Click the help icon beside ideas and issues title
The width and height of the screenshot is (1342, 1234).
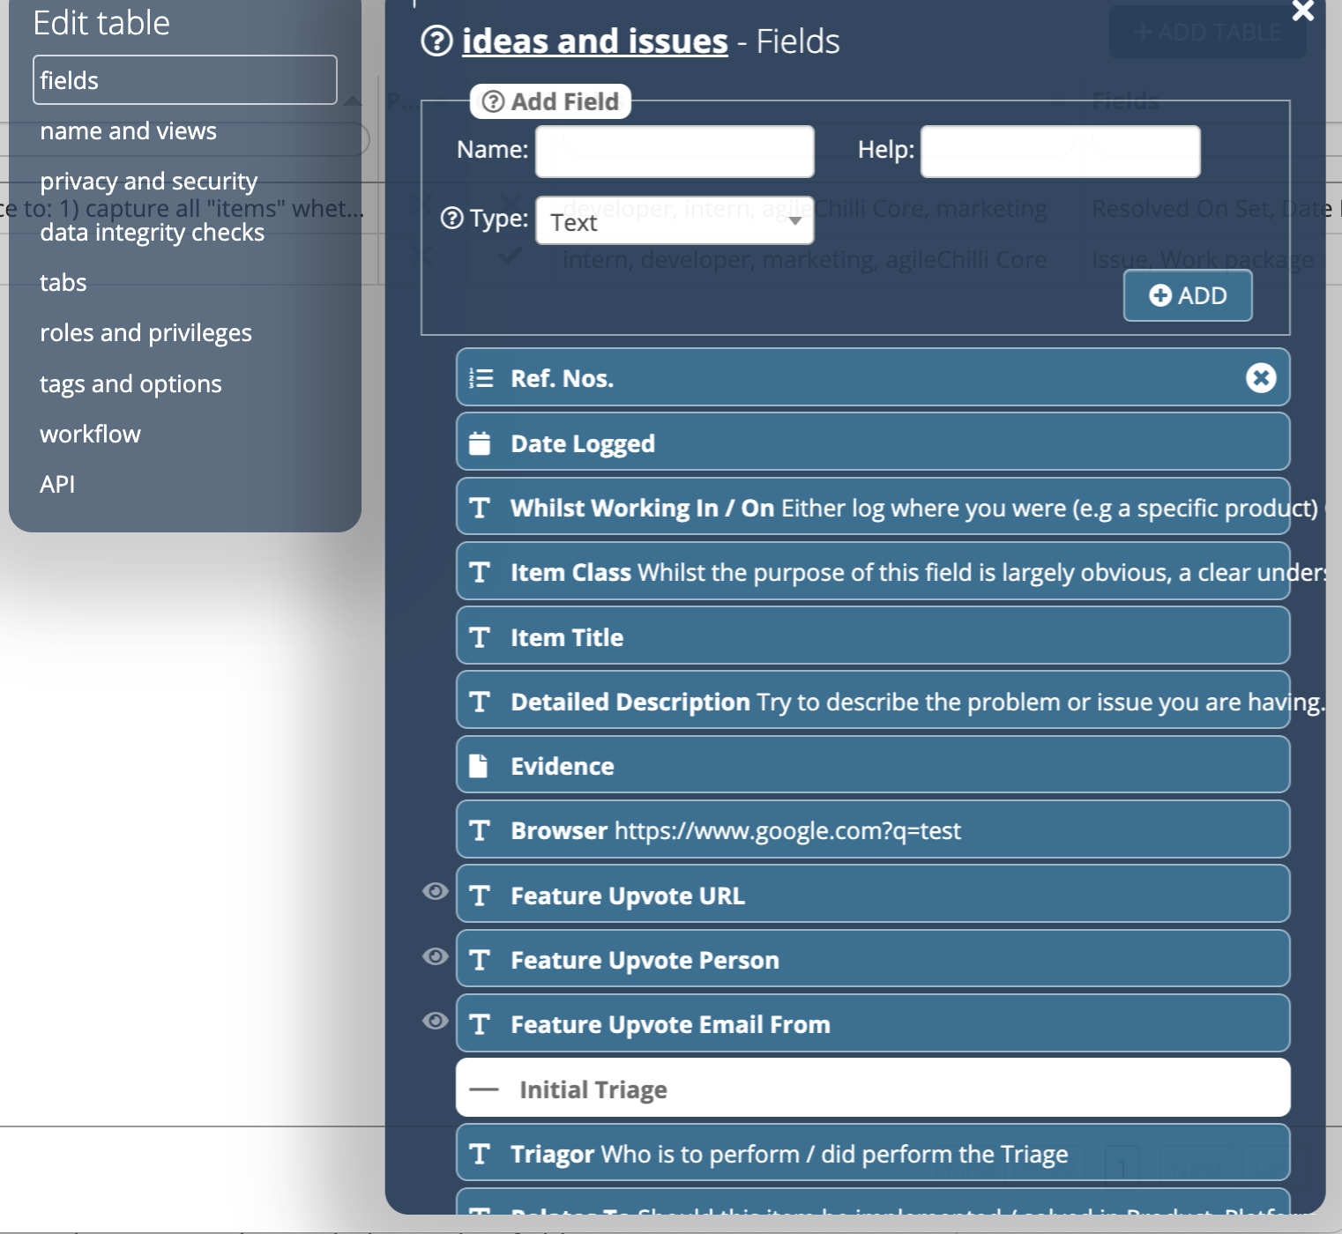tap(436, 41)
